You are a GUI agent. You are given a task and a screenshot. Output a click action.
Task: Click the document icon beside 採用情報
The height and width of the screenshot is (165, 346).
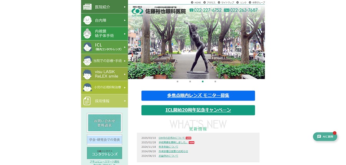tap(87, 101)
